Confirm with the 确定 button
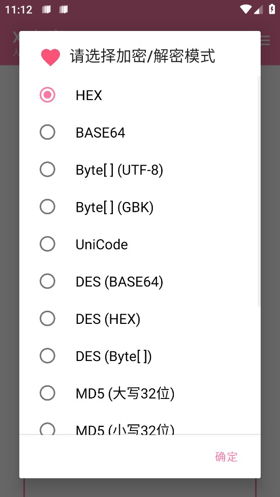This screenshot has height=497, width=280. (226, 456)
